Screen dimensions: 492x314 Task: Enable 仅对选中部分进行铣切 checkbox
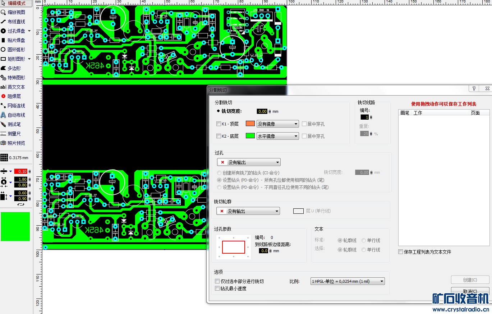217,281
